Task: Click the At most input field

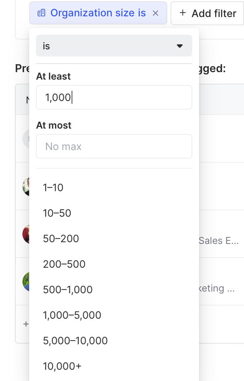Action: 114,146
